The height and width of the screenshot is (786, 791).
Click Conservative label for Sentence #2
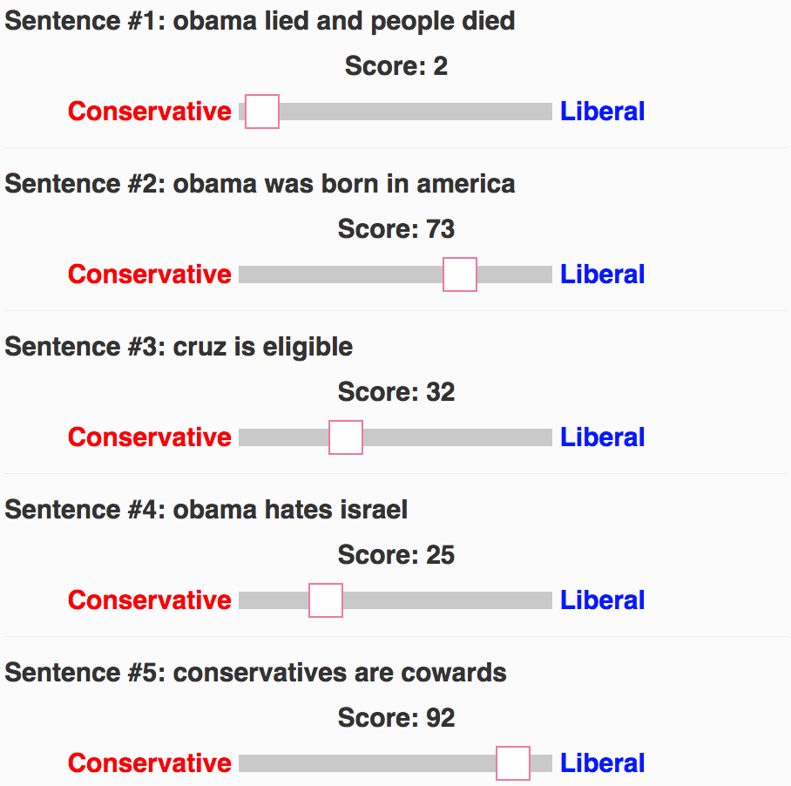pos(149,274)
